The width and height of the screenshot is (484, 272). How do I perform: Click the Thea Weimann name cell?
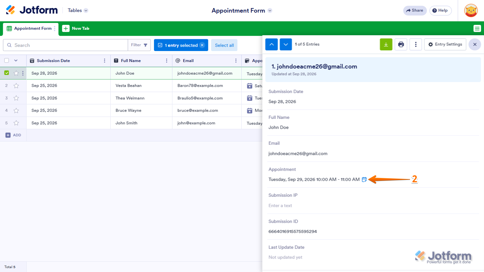[x=141, y=98]
